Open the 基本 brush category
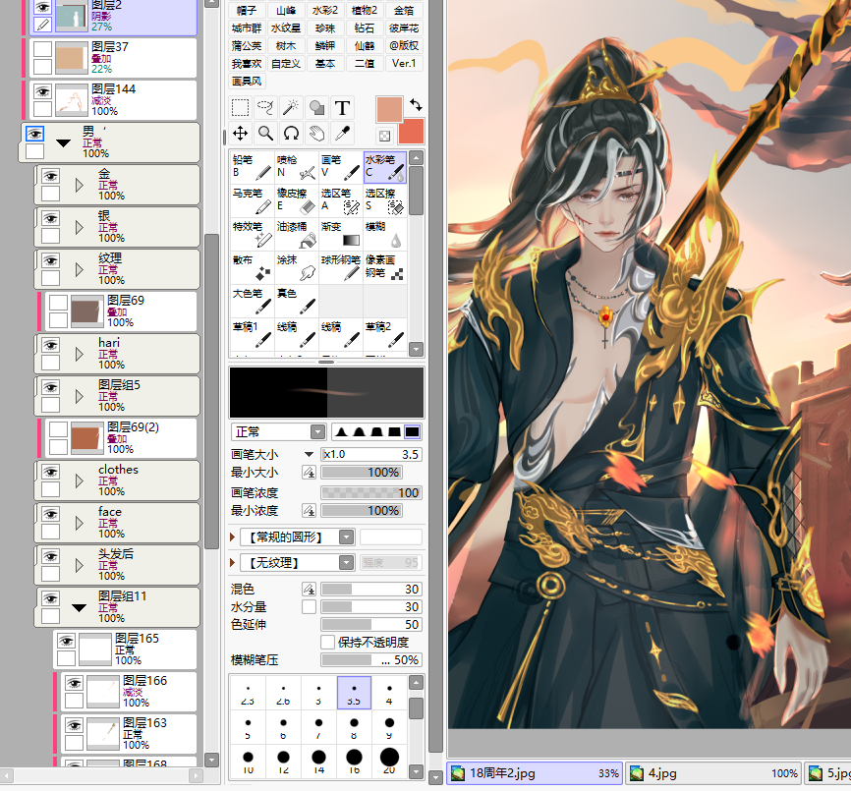 325,64
